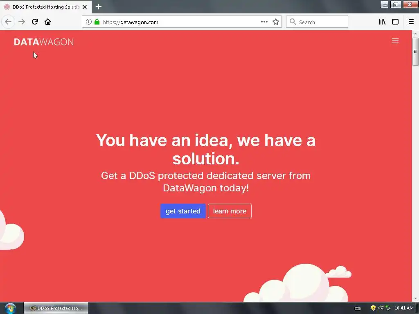Viewport: 419px width, 314px height.
Task: Click the yellow security shield tray icon
Action: coord(373,308)
